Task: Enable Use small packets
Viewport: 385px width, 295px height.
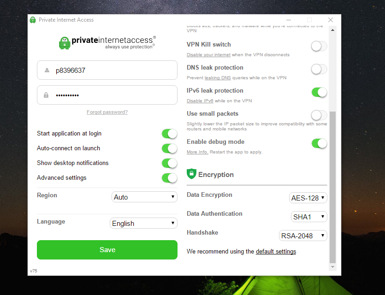Action: 319,115
